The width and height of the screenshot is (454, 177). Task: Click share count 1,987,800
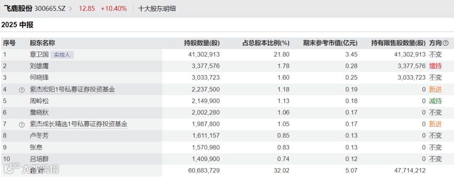click(206, 124)
